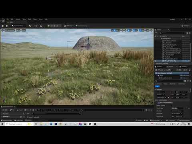Open the Perspective view mode dropdown

pos(10,30)
